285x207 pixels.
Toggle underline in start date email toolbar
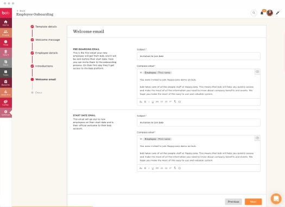tap(153, 168)
